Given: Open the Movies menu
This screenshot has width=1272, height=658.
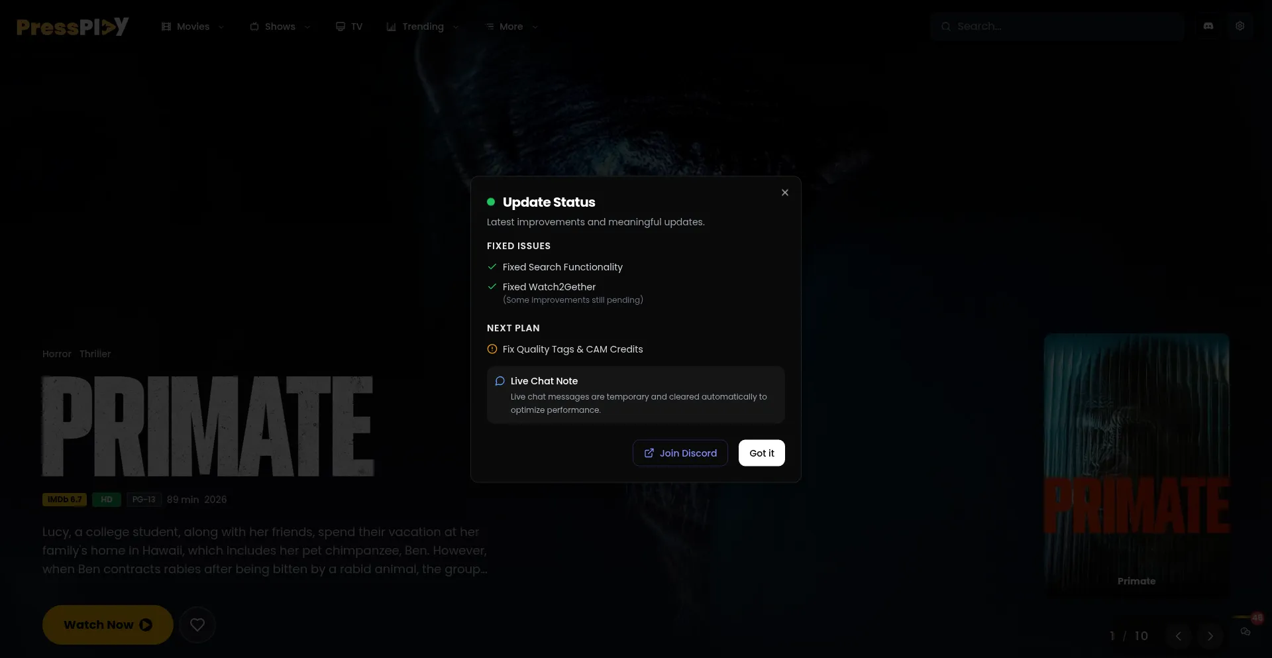Looking at the screenshot, I should tap(193, 27).
